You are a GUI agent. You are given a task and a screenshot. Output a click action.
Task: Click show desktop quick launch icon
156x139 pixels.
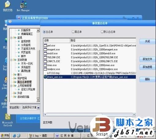pyautogui.click(x=19, y=136)
